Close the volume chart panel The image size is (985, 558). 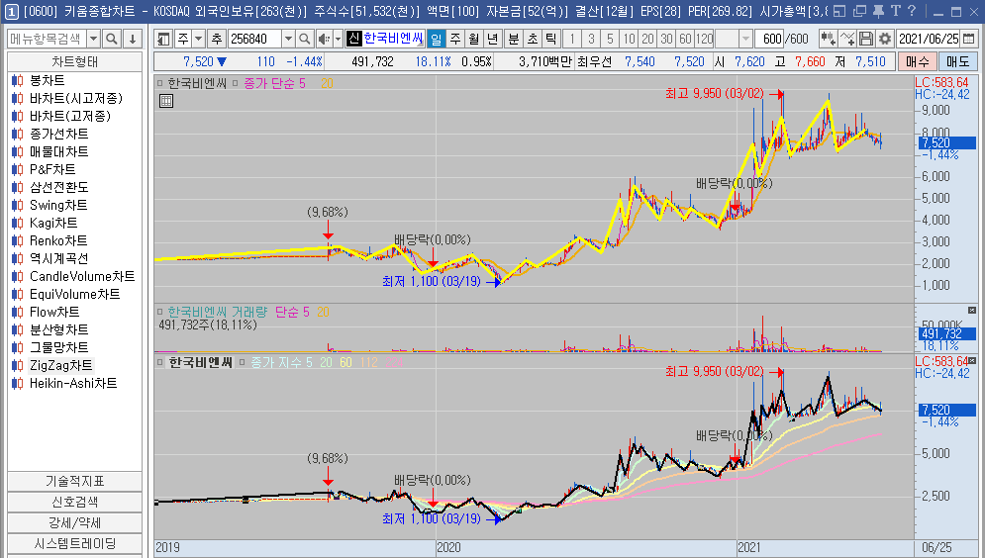tap(972, 310)
